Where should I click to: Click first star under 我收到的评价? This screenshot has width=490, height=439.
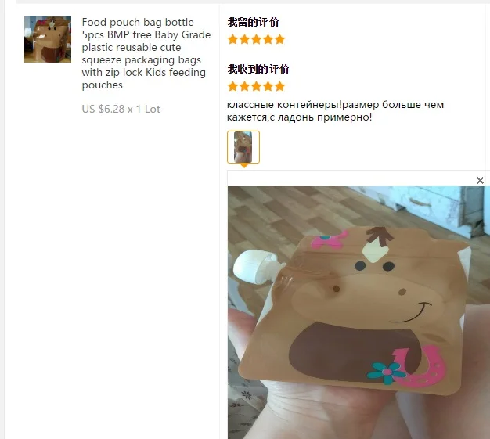(232, 86)
